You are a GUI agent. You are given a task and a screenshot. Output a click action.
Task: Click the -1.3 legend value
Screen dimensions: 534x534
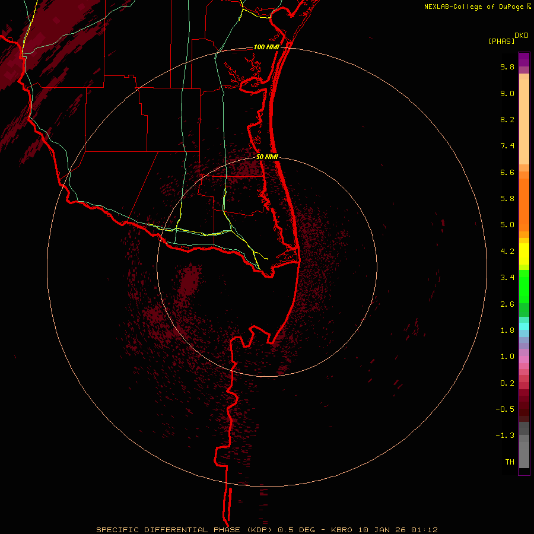[505, 436]
